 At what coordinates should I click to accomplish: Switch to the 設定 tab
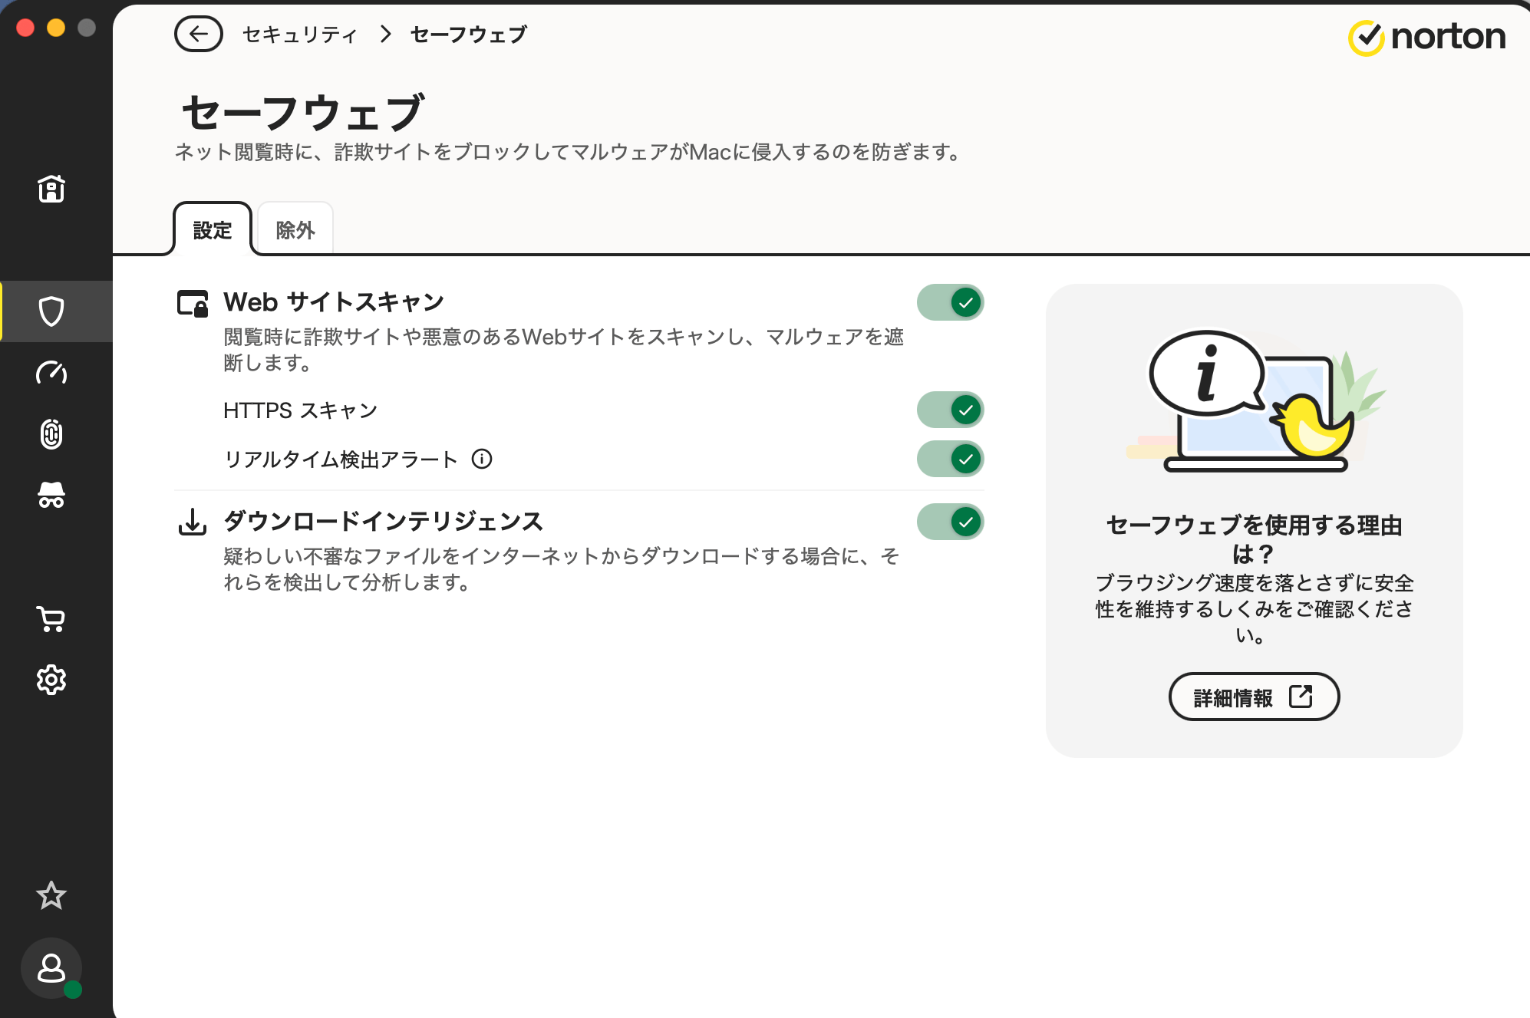[x=213, y=229]
